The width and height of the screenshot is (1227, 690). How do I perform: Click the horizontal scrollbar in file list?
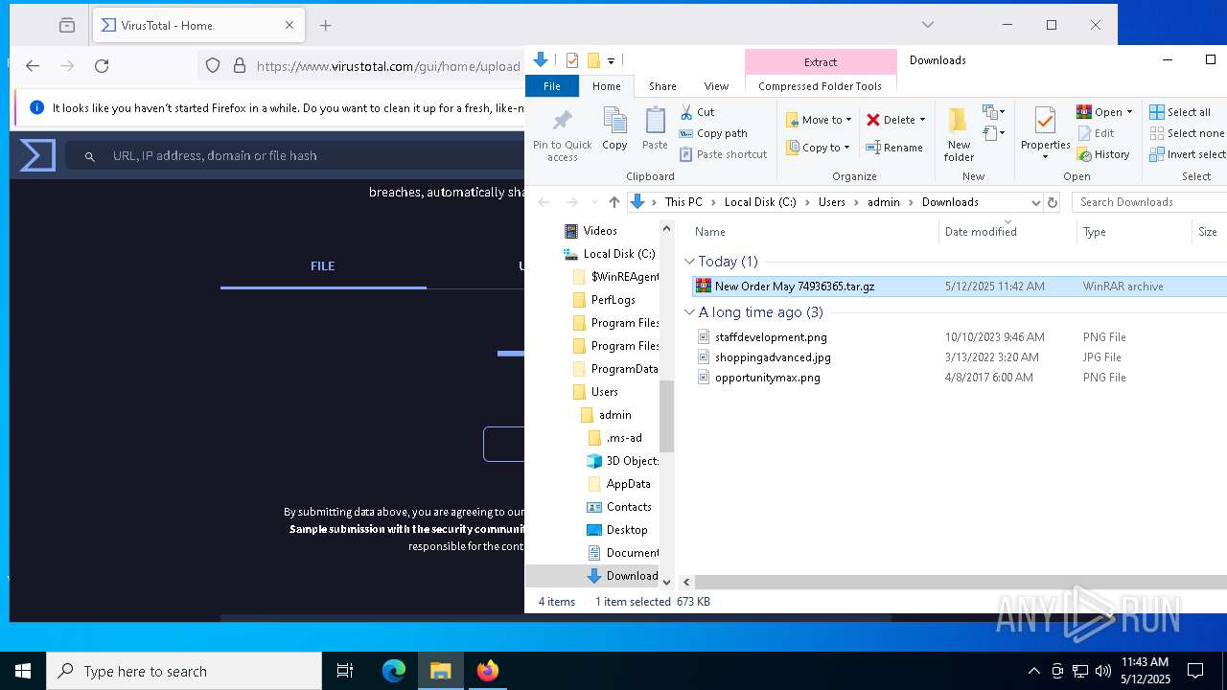961,582
